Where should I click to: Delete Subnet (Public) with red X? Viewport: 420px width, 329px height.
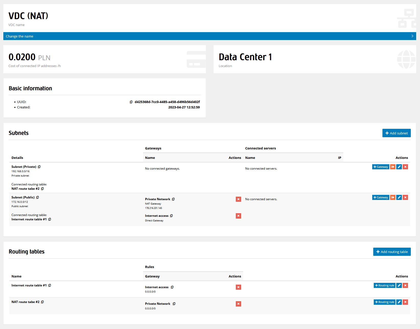(405, 197)
